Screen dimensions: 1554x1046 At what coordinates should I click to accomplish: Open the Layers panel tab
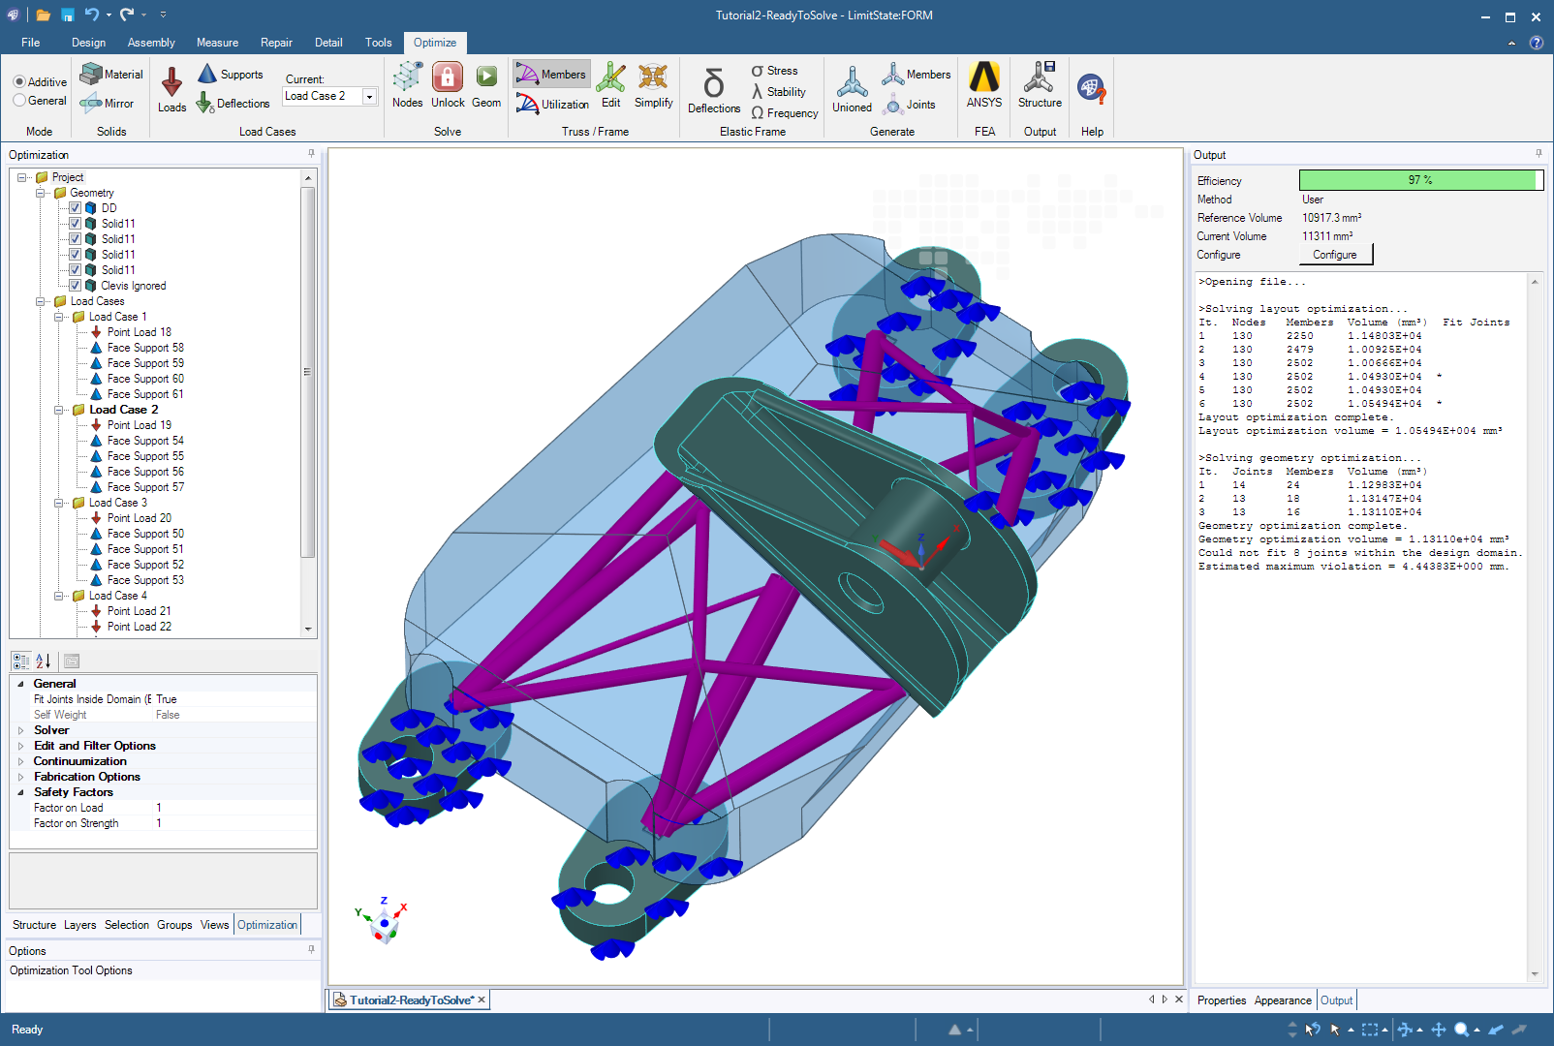[79, 925]
